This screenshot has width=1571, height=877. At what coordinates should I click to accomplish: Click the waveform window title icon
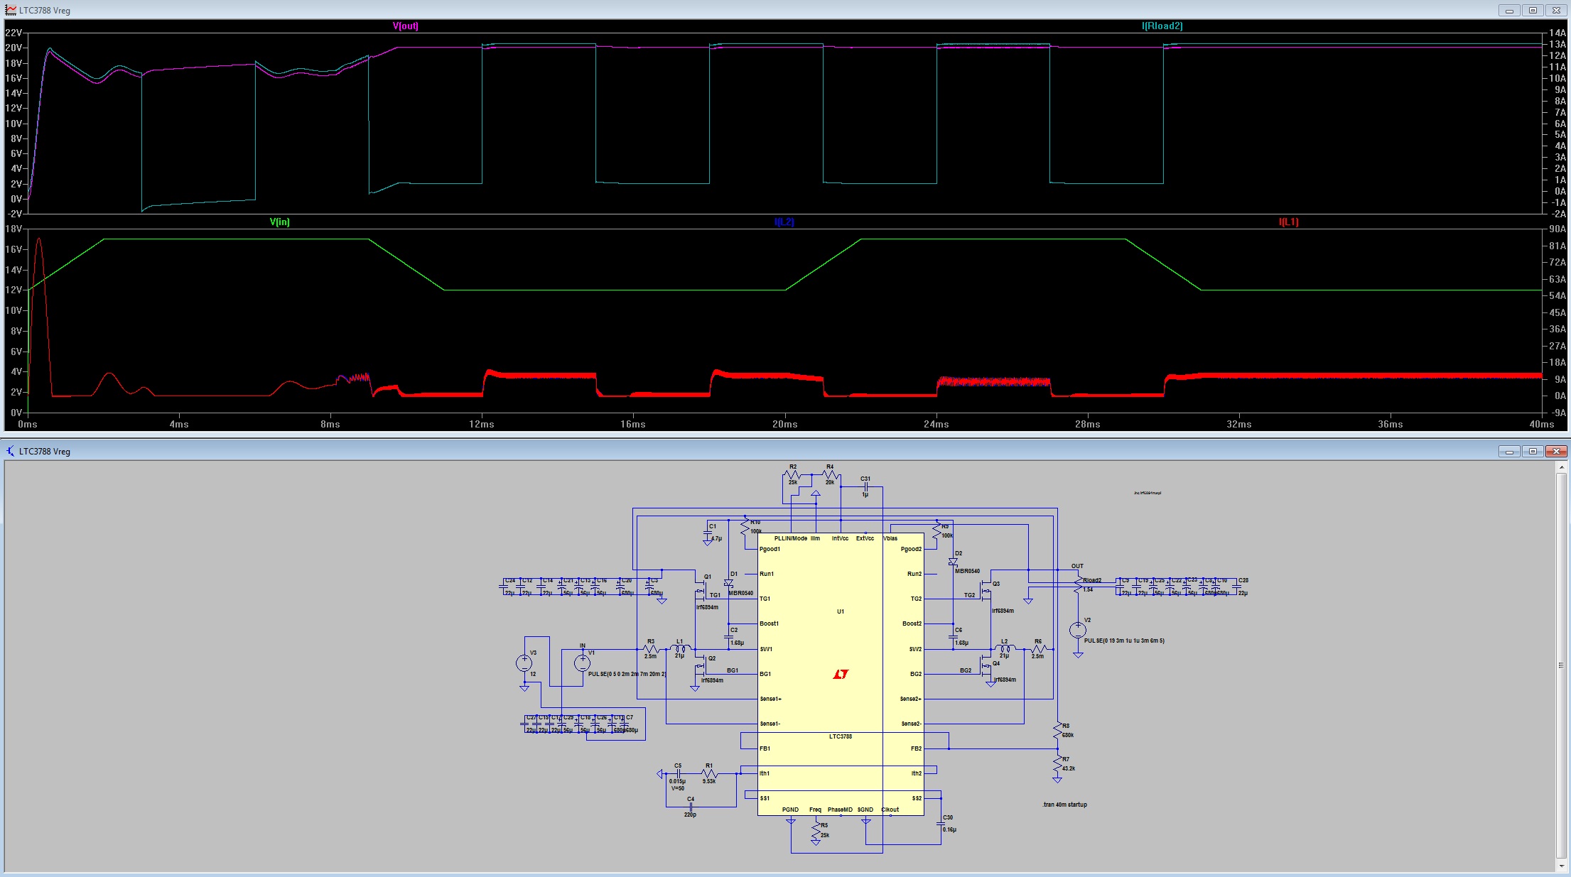click(x=10, y=10)
